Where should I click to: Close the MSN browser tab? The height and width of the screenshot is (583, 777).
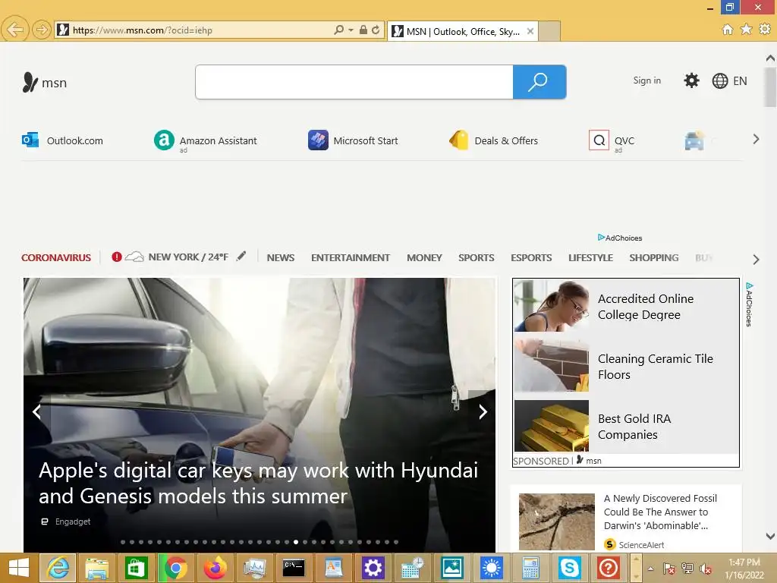click(x=530, y=31)
